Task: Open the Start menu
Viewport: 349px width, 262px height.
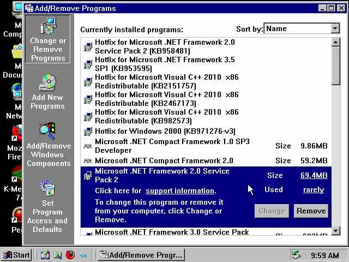Action: 16,255
